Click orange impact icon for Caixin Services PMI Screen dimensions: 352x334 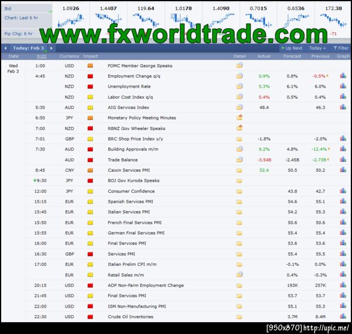[x=90, y=170]
